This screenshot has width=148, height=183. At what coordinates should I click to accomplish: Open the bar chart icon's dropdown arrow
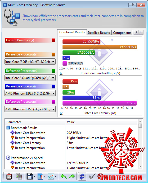[x=45, y=176]
